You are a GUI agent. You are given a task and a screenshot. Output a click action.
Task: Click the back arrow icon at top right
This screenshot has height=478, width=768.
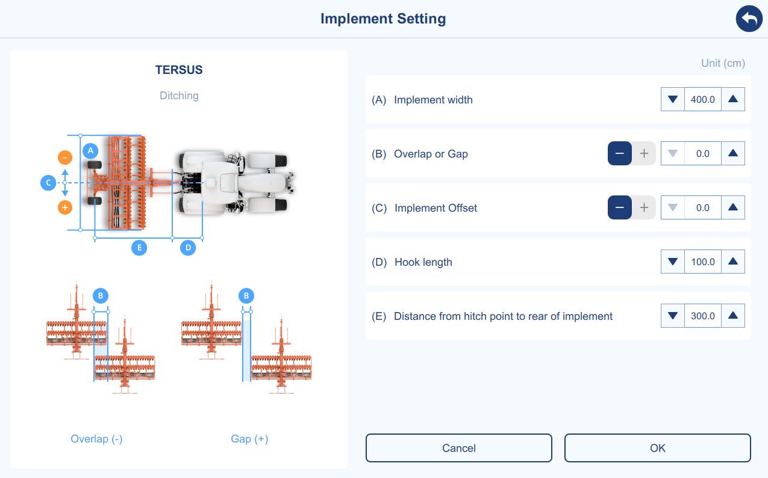[749, 19]
